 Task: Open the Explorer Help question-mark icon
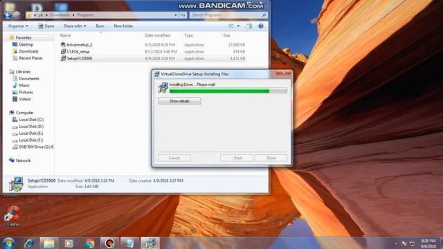[261, 26]
